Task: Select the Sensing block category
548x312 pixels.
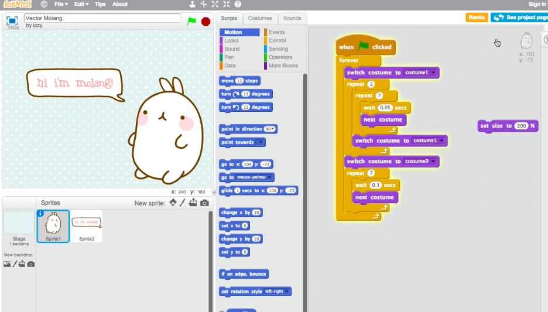Action: 278,49
